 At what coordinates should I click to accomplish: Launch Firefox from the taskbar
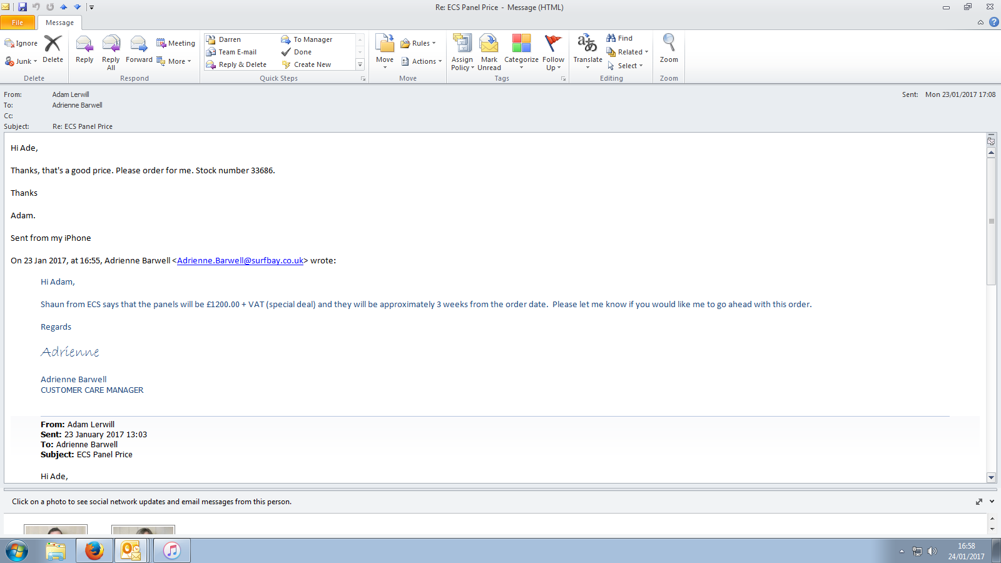pyautogui.click(x=94, y=550)
